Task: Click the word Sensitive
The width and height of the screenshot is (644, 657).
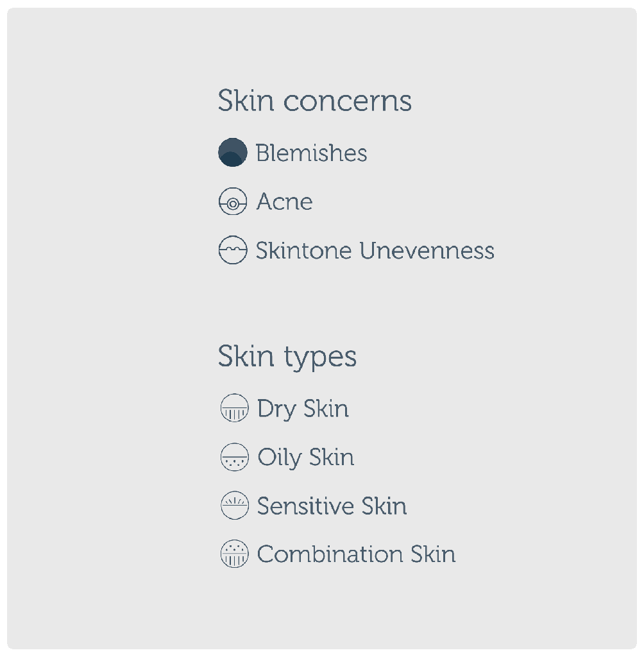Action: pyautogui.click(x=305, y=506)
